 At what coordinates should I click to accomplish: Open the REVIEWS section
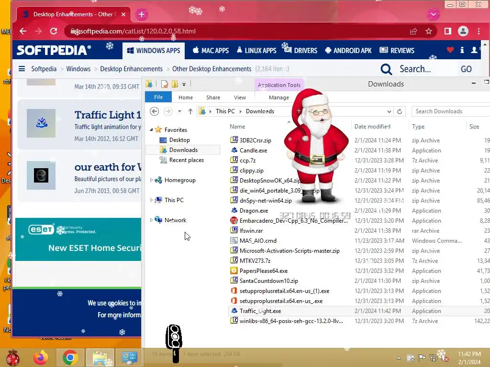(x=397, y=51)
